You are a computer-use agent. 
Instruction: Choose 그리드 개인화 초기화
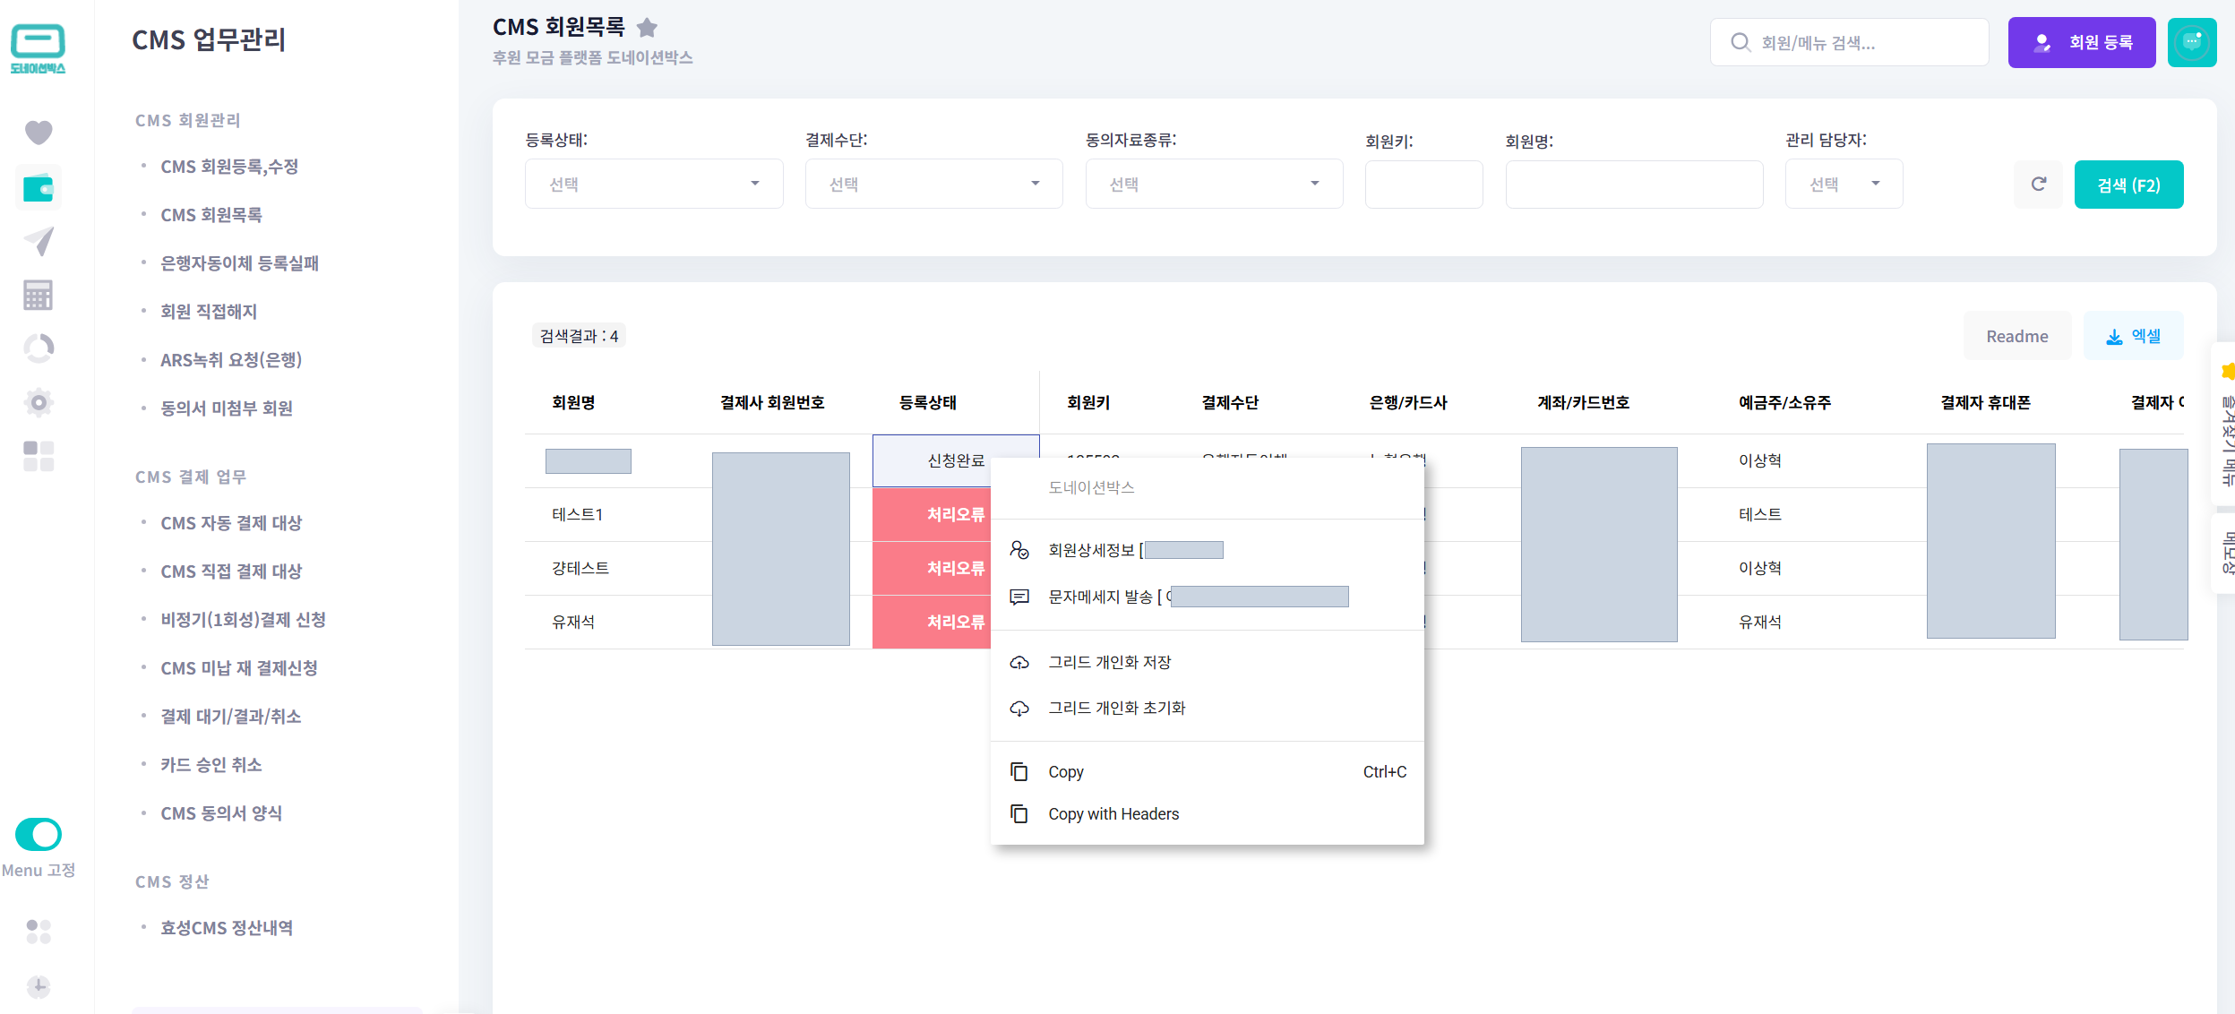1207,708
